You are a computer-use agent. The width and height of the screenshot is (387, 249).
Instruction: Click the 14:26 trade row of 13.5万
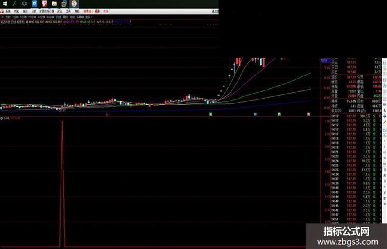click(x=356, y=170)
